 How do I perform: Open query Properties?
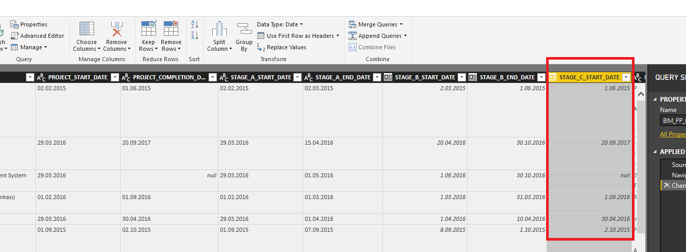pos(29,24)
